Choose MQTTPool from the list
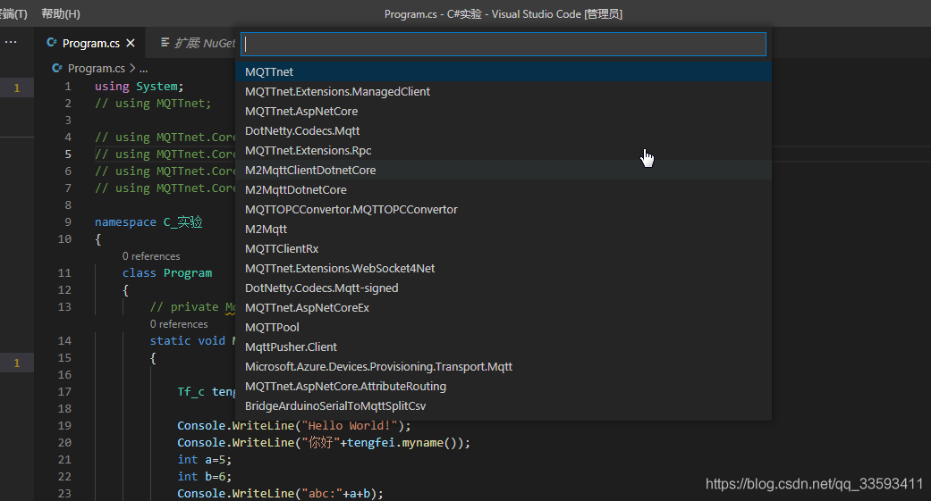Screen dimensions: 931x501 coord(504,327)
